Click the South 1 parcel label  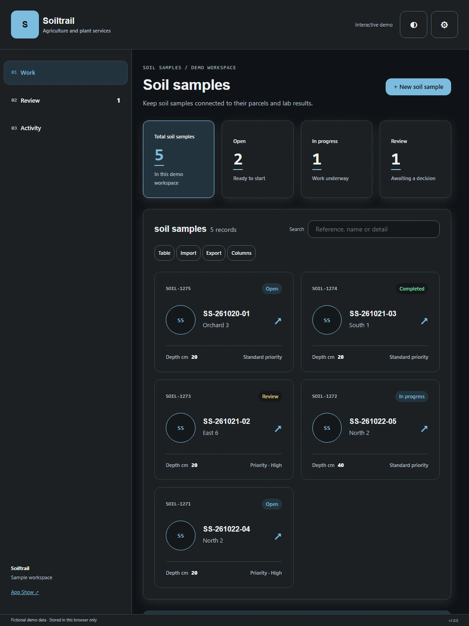pyautogui.click(x=359, y=325)
